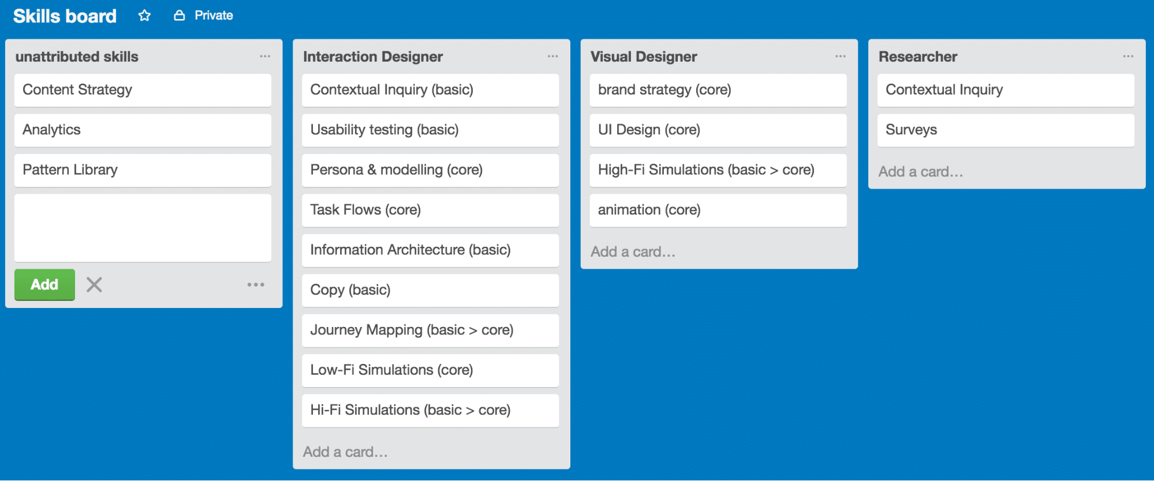The image size is (1154, 481).
Task: Select the brand strategy (core) card
Action: 718,90
